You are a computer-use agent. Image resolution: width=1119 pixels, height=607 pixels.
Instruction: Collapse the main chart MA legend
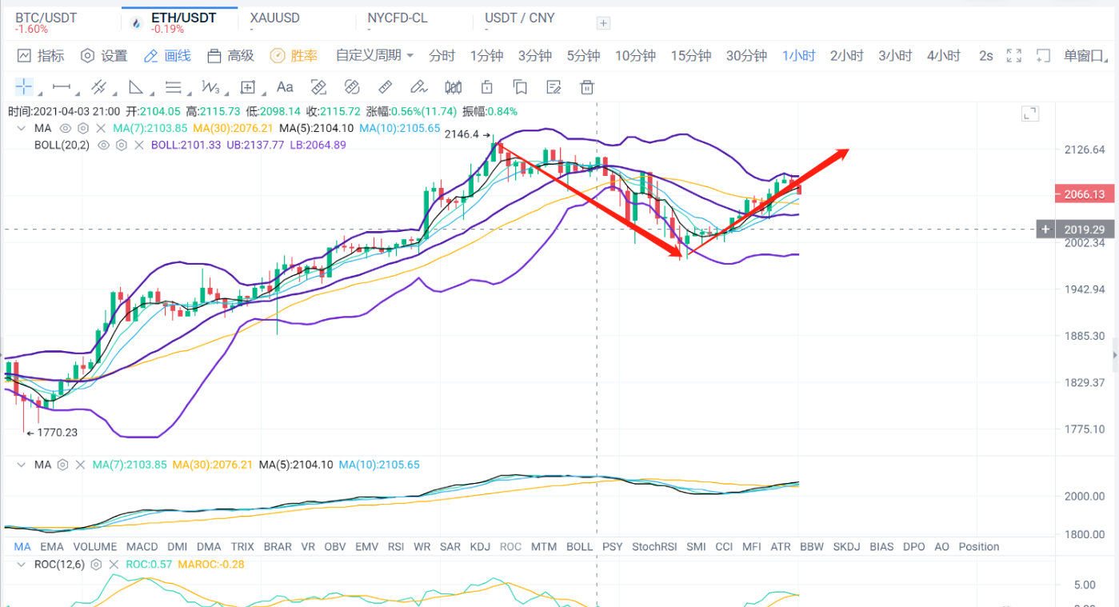20,128
